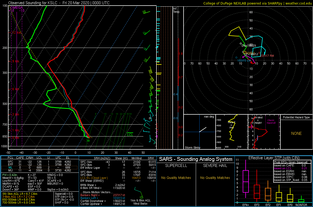
Task: Click the TEI = 5 value
Action: [51, 178]
